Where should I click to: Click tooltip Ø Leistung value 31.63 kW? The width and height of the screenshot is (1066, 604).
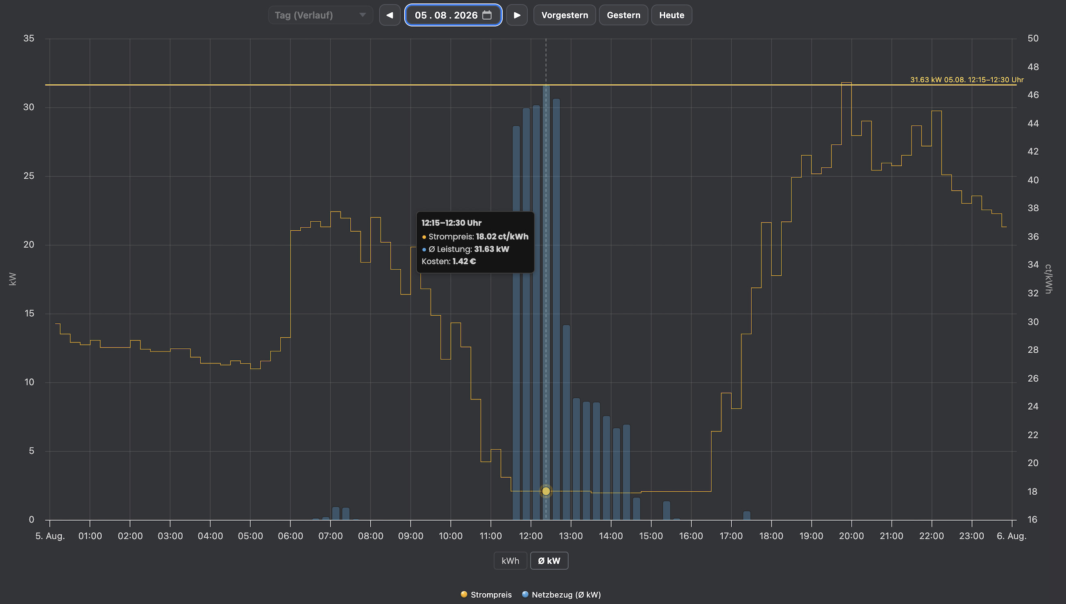pos(491,249)
